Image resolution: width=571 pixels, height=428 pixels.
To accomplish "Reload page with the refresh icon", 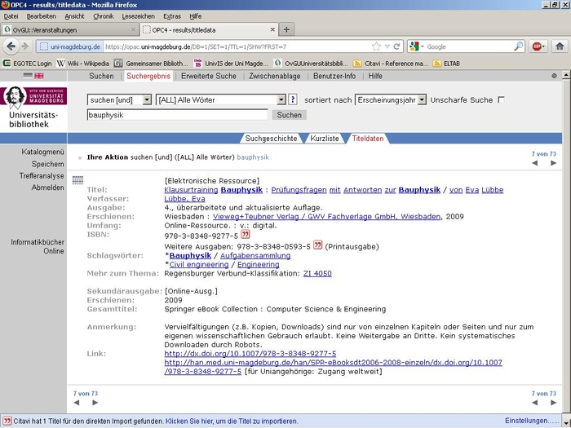I will point(396,46).
